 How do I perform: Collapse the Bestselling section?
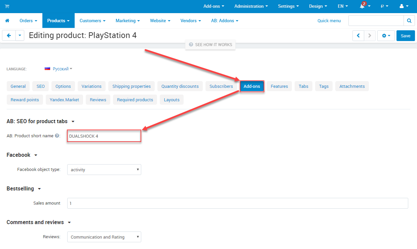(39, 188)
